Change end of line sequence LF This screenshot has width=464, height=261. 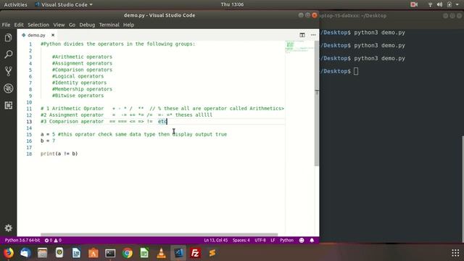point(273,240)
